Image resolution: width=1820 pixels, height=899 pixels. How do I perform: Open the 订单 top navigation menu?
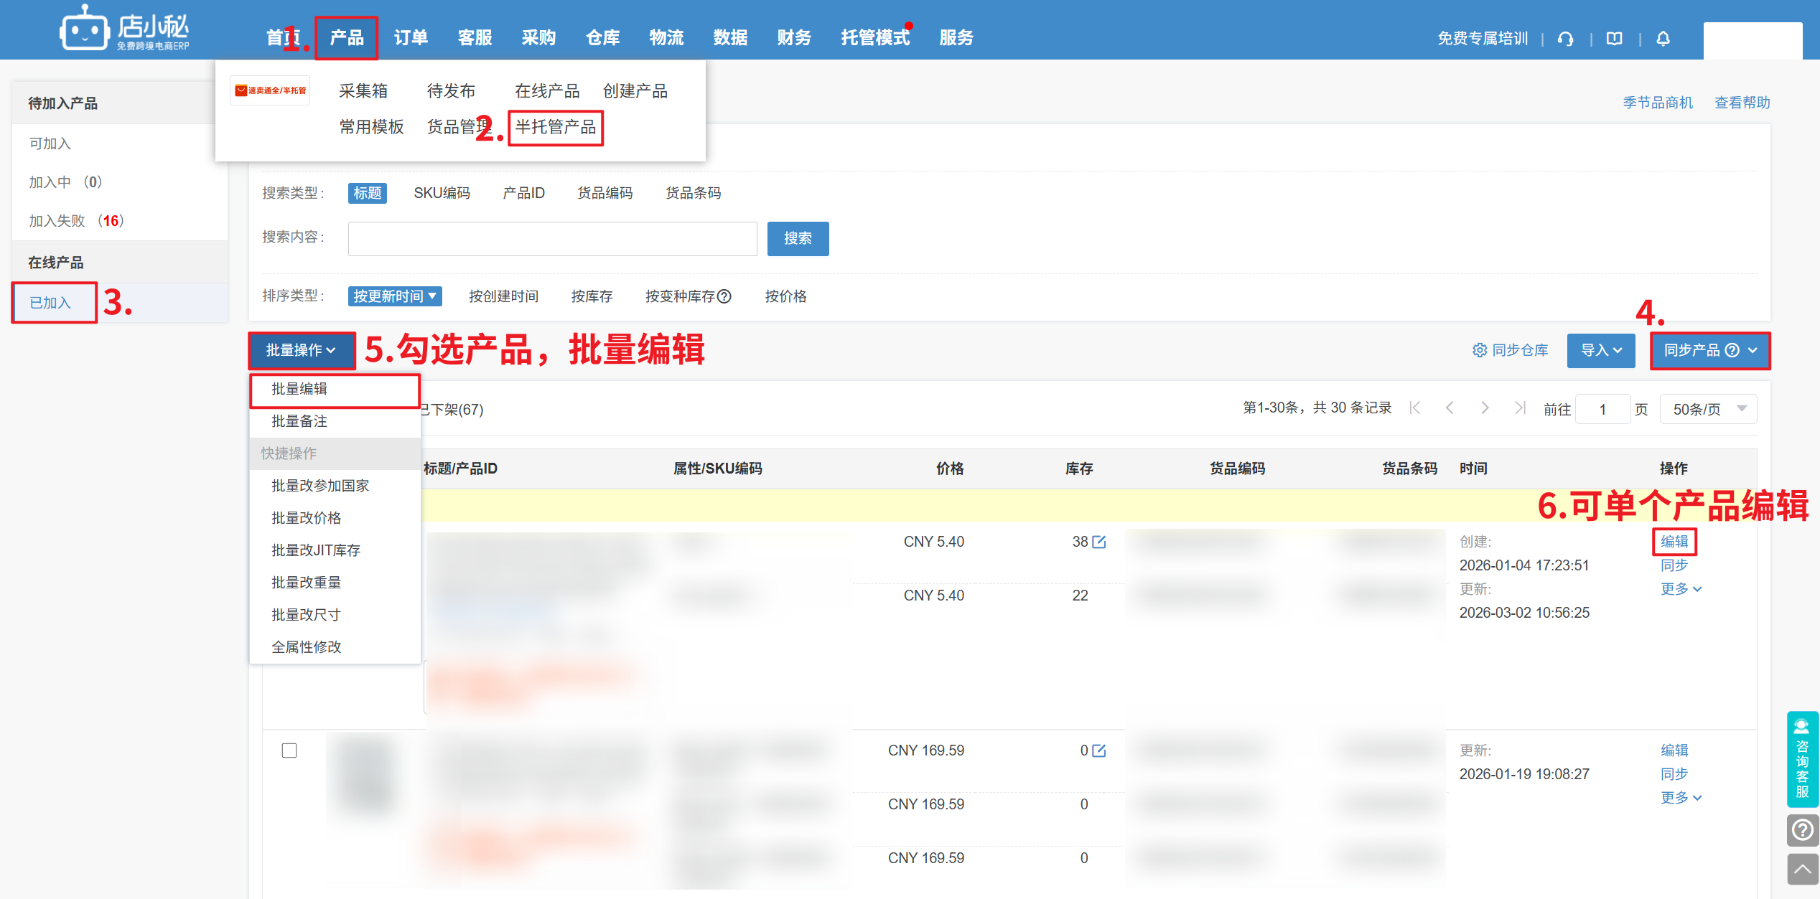(x=411, y=37)
